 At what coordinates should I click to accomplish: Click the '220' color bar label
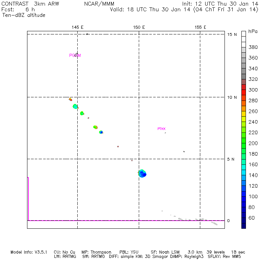point(253,132)
